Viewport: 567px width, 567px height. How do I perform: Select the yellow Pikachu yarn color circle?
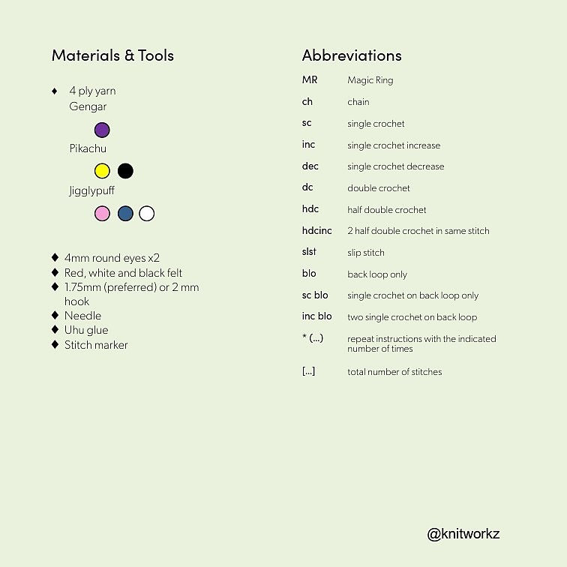102,171
